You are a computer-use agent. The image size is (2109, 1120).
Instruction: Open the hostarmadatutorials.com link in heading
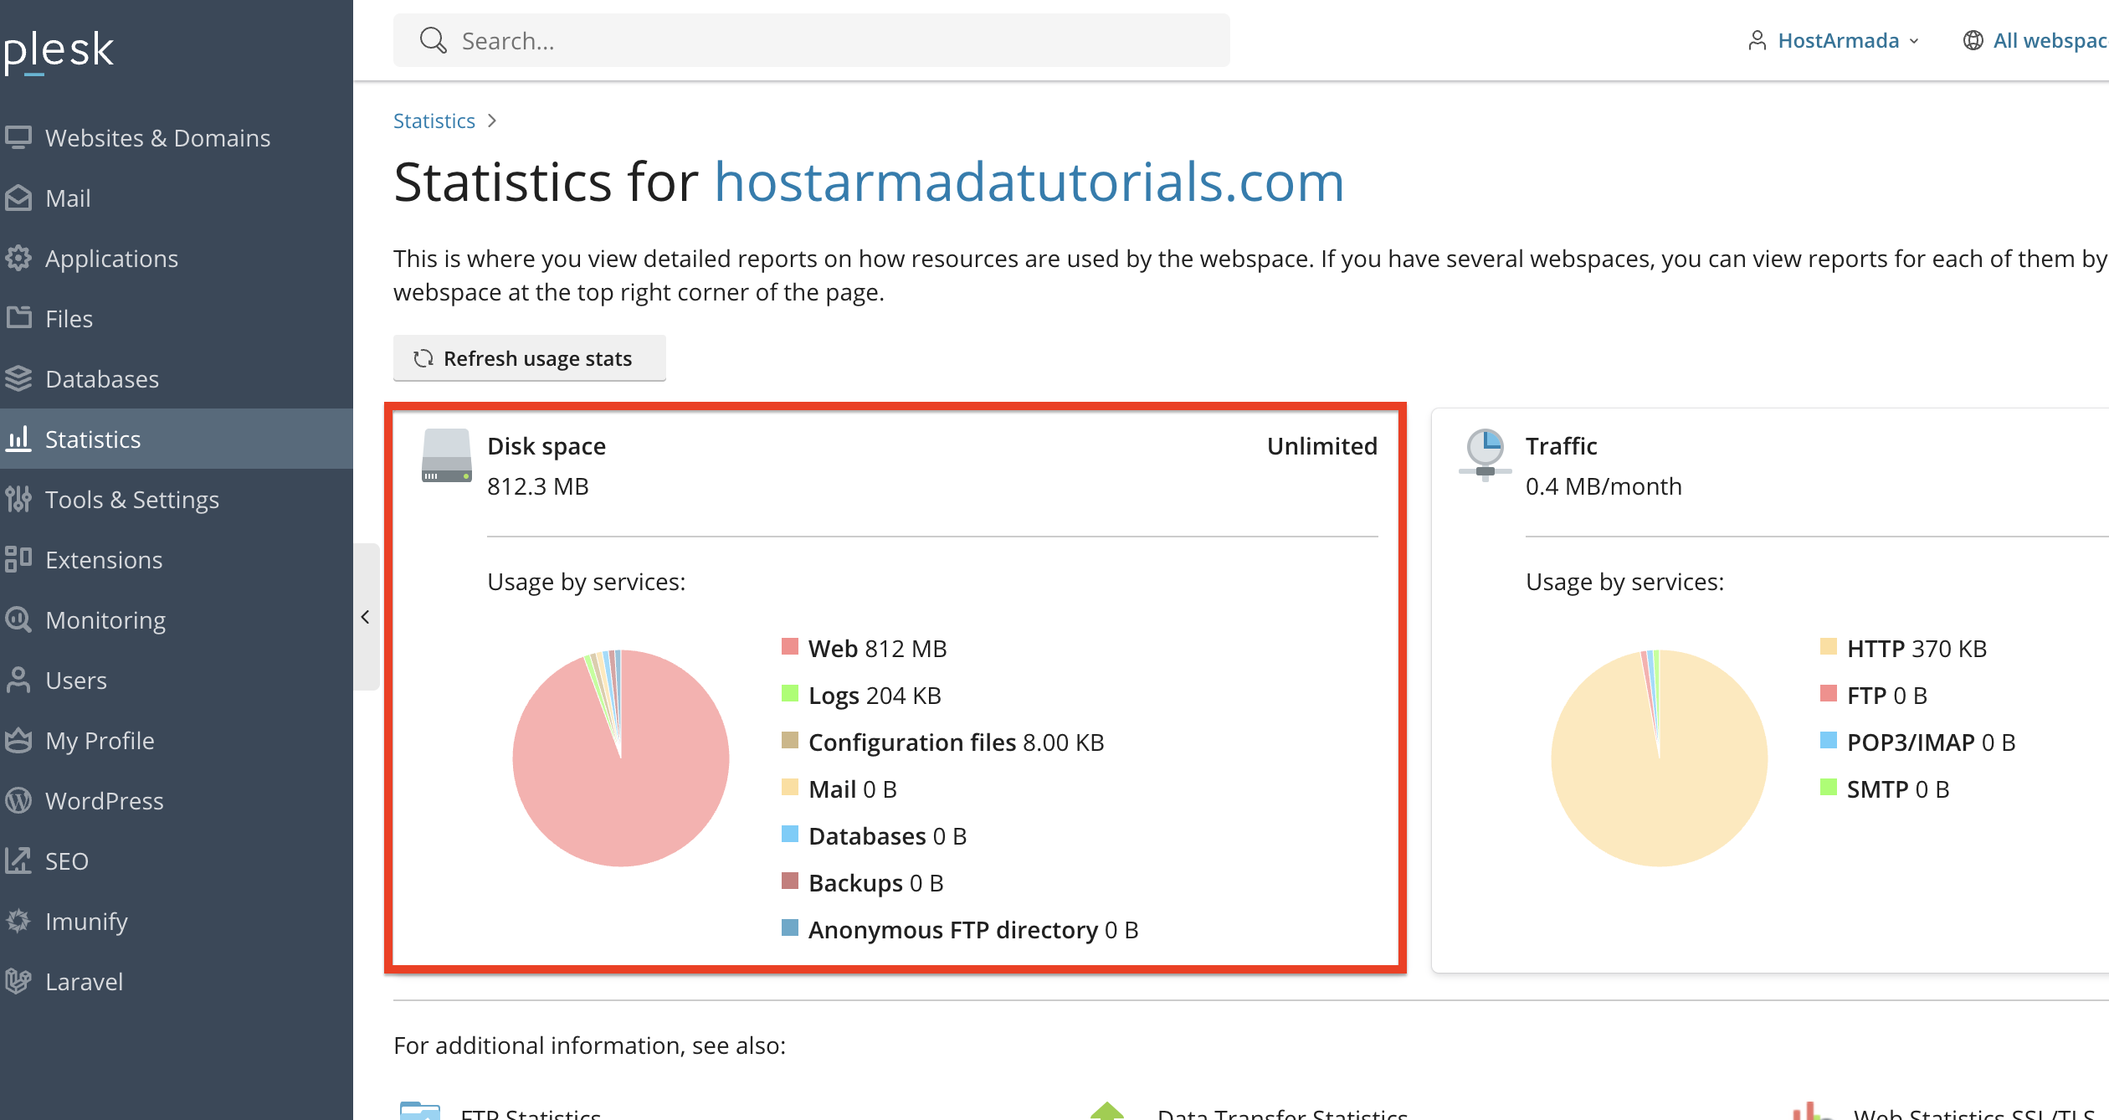1029,182
